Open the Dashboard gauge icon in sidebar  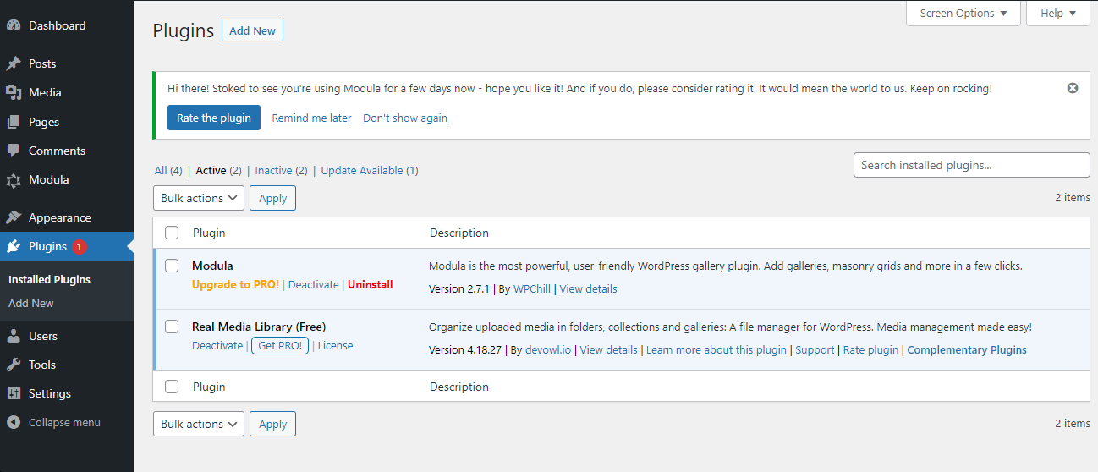pyautogui.click(x=14, y=25)
